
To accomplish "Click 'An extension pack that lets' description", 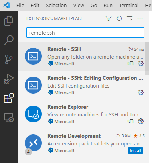I will click(x=95, y=143).
